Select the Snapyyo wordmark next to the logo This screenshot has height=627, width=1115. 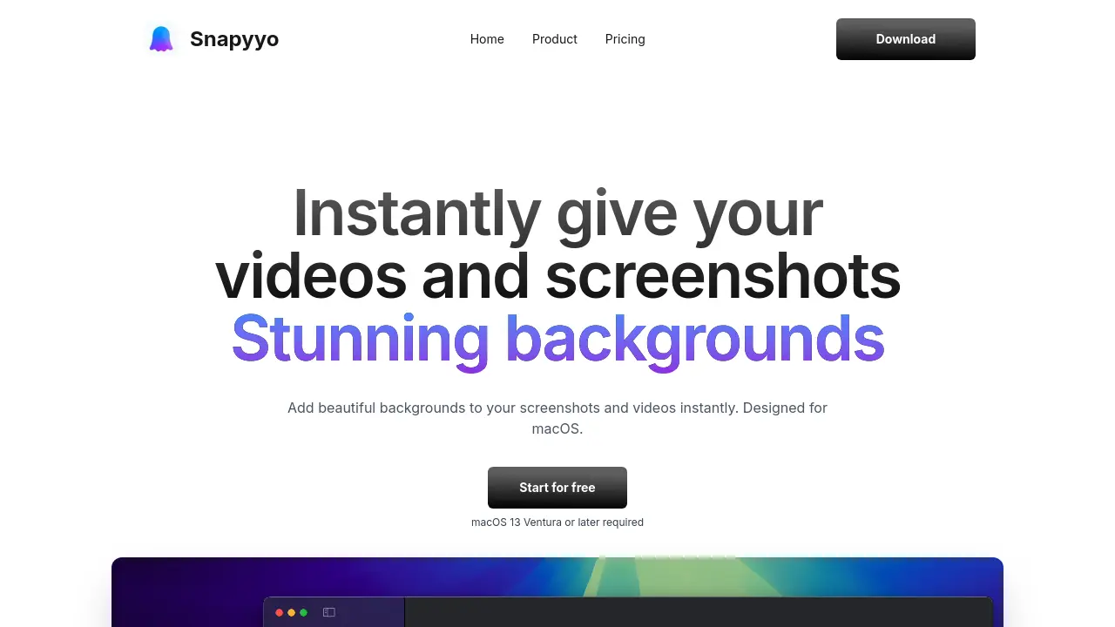pyautogui.click(x=233, y=38)
